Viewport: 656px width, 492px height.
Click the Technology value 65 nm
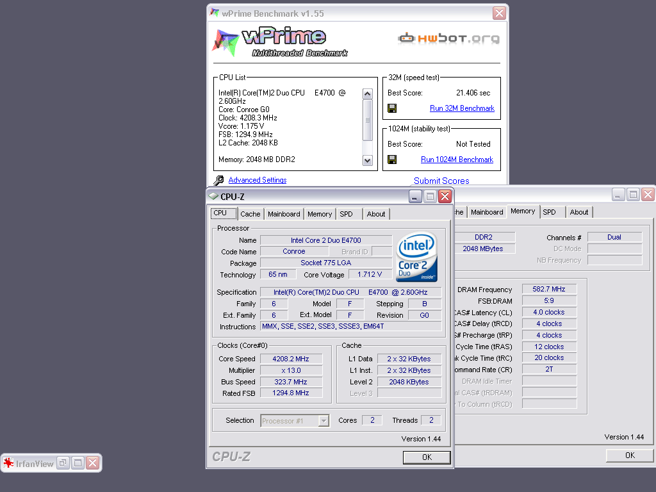pos(278,274)
